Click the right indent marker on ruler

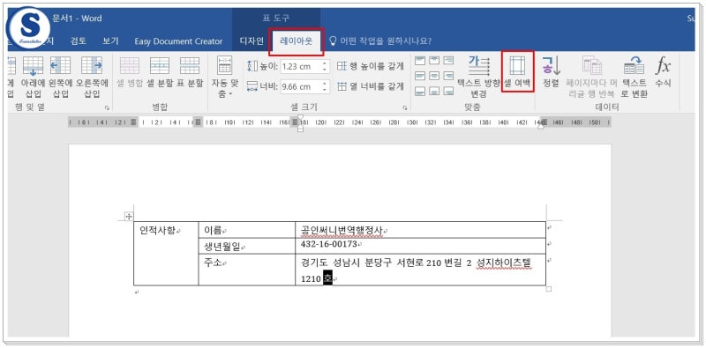tap(541, 125)
